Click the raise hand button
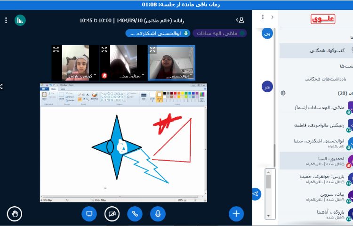Image resolution: width=353 pixels, height=226 pixels. point(15,214)
